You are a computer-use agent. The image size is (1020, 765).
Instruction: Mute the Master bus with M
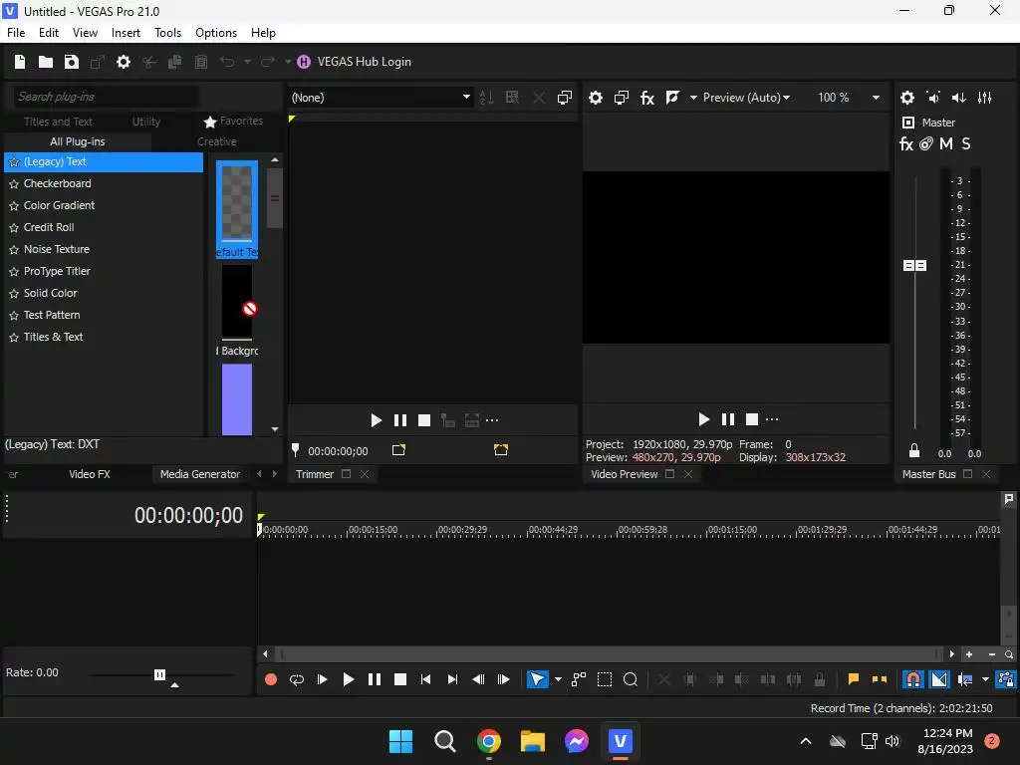tap(946, 143)
